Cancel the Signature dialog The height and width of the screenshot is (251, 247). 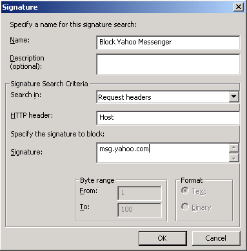click(216, 238)
